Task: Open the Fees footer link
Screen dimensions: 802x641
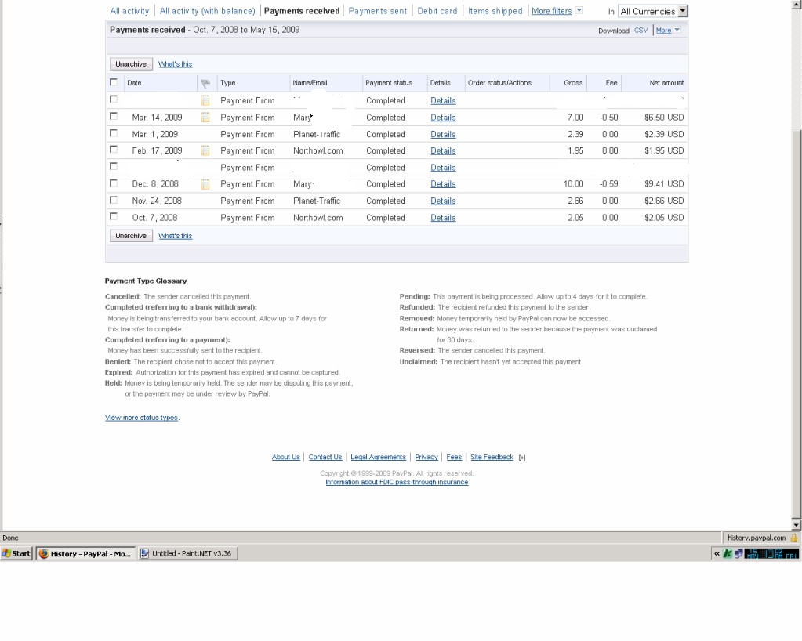Action: click(454, 457)
